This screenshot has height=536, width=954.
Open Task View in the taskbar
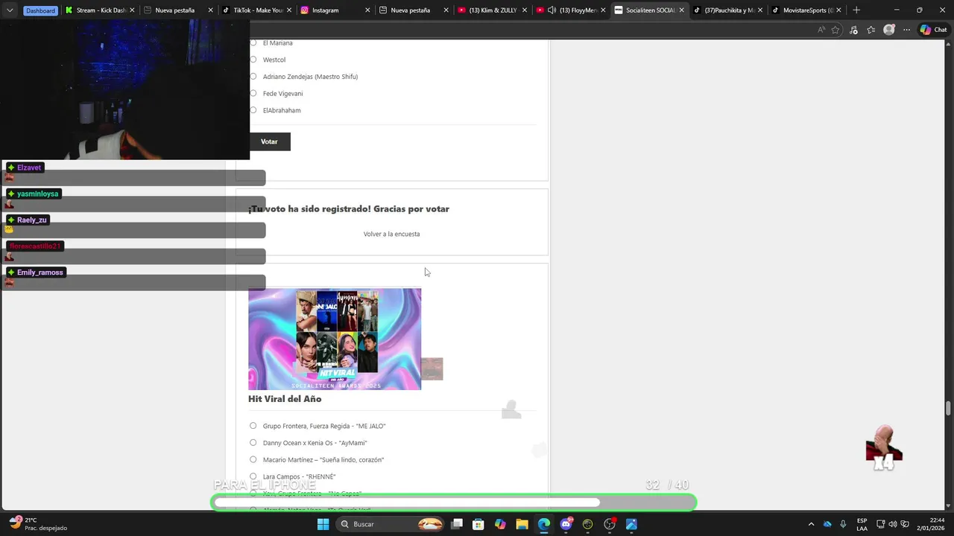457,524
